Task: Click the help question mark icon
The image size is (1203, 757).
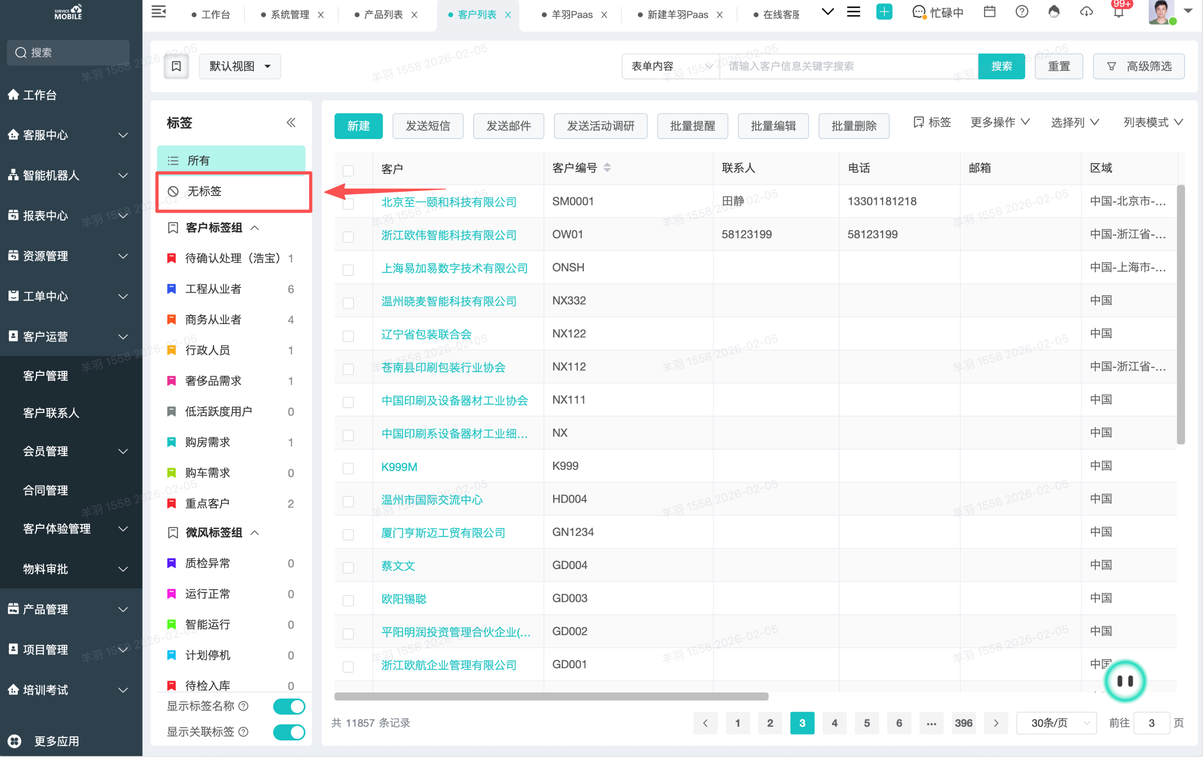Action: [1022, 12]
